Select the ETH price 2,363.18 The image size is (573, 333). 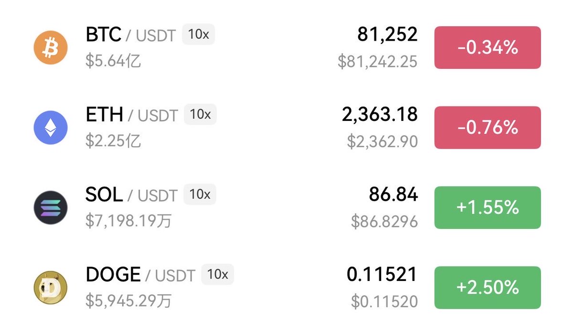tap(380, 114)
